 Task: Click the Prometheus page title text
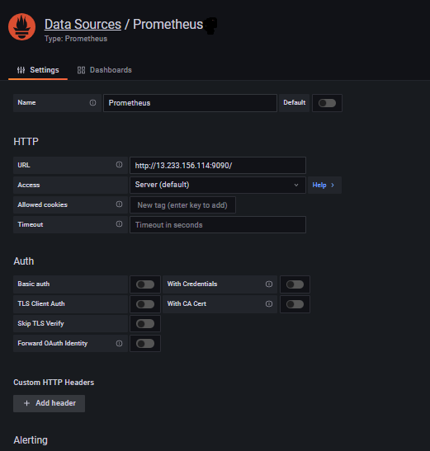(x=168, y=24)
